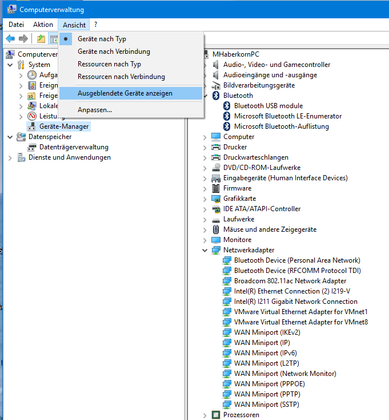Screen dimensions: 389x420
Task: Choose Ressourcen nach Verbindung
Action: [131, 77]
